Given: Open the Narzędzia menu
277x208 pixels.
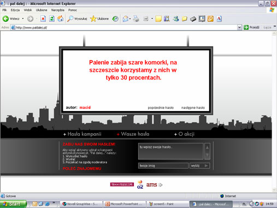Looking at the screenshot, I should [57, 10].
